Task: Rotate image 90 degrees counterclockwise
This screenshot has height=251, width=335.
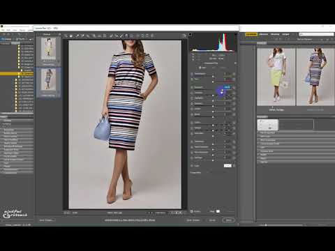Action: pyautogui.click(x=142, y=36)
